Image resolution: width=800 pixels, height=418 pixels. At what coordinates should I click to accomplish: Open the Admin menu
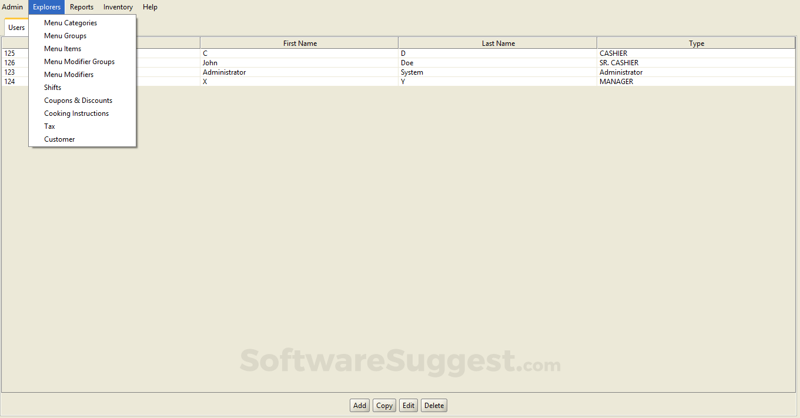pos(12,6)
